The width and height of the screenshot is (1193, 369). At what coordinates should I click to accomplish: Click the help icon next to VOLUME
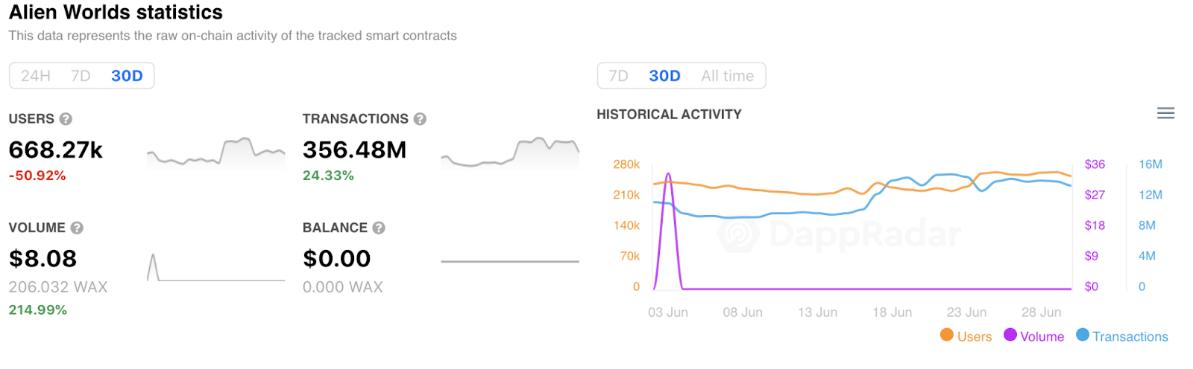[77, 228]
